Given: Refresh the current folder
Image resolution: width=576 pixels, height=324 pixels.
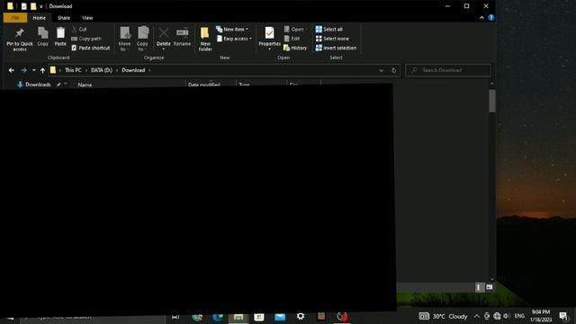Looking at the screenshot, I should 394,70.
